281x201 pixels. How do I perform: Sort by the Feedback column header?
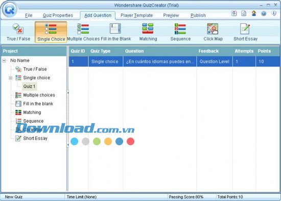tap(215, 51)
